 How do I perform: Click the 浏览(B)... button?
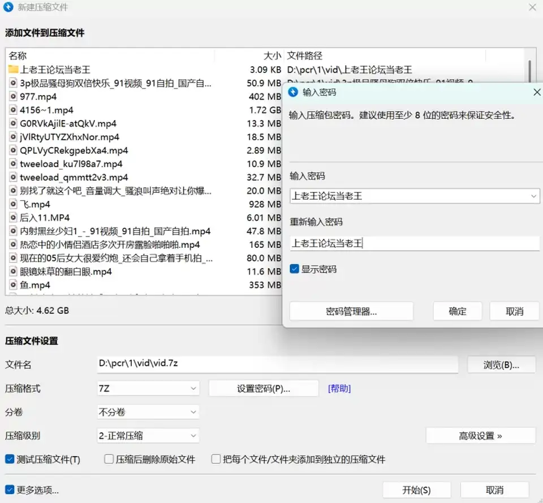[502, 365]
